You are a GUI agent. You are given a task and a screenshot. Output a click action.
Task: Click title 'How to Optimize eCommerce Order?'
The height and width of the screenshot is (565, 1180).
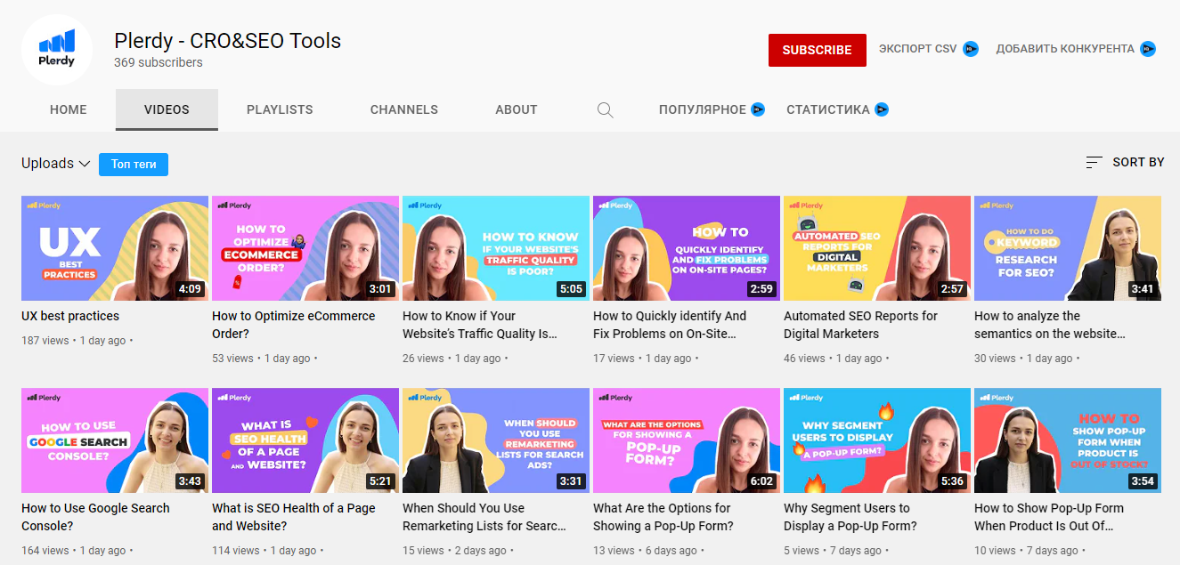[x=294, y=325]
